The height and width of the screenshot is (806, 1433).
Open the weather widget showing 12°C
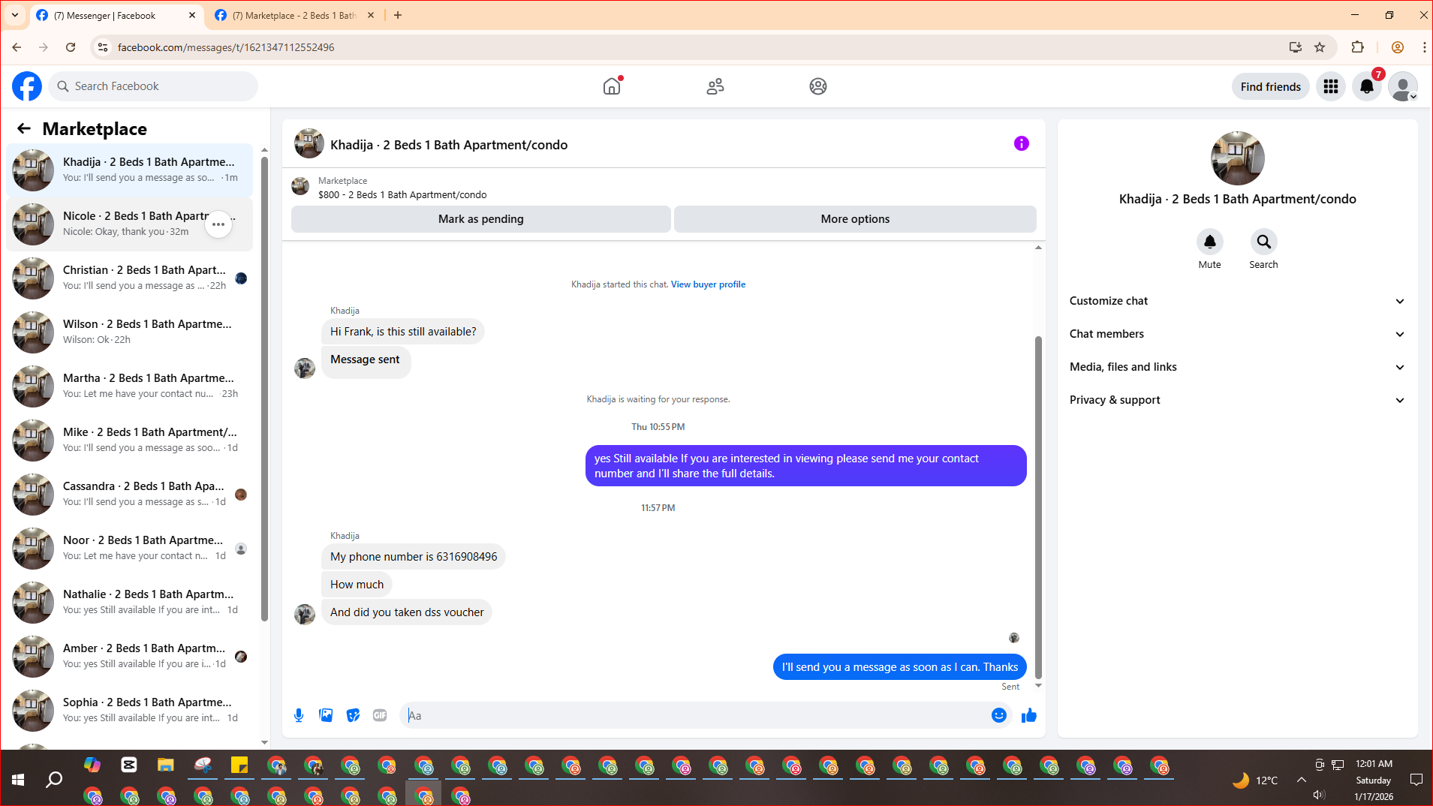click(1255, 780)
